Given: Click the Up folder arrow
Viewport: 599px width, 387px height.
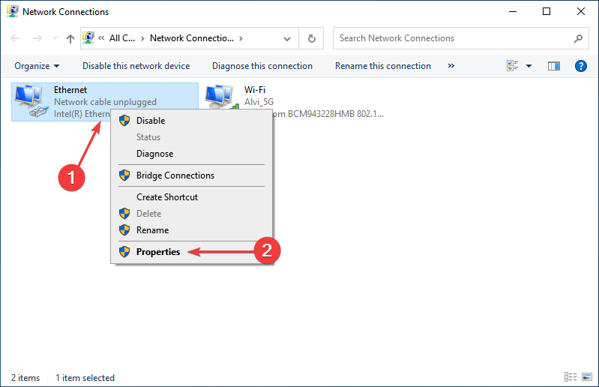Looking at the screenshot, I should coord(70,38).
